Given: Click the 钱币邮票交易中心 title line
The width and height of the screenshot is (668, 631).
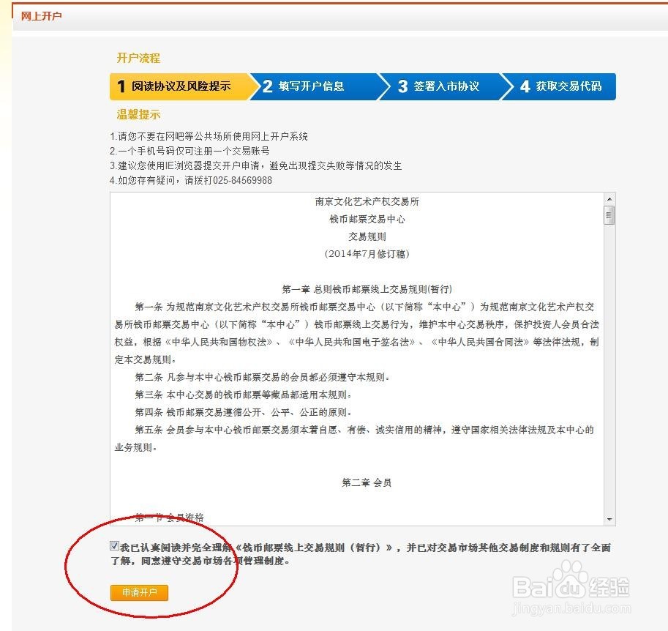Looking at the screenshot, I should pyautogui.click(x=367, y=219).
